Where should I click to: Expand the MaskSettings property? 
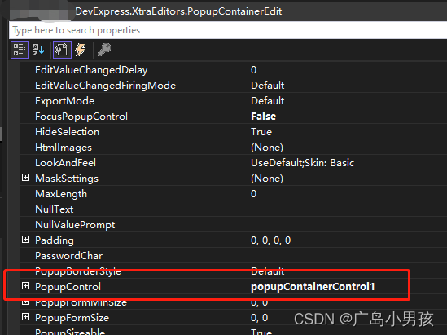(26, 178)
